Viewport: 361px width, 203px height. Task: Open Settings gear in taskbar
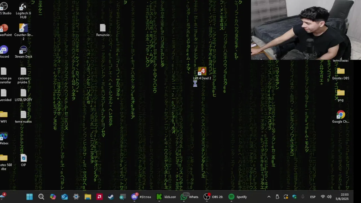pos(76,197)
